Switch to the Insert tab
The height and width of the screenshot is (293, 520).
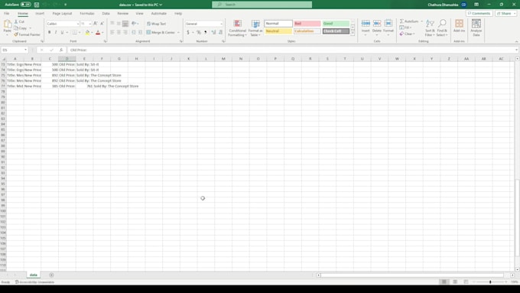40,13
